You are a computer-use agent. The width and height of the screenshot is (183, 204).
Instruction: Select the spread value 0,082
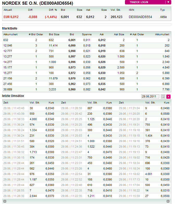87,89
